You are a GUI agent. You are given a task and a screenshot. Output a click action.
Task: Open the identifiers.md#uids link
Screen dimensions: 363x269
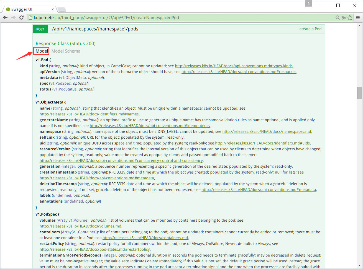(x=262, y=143)
